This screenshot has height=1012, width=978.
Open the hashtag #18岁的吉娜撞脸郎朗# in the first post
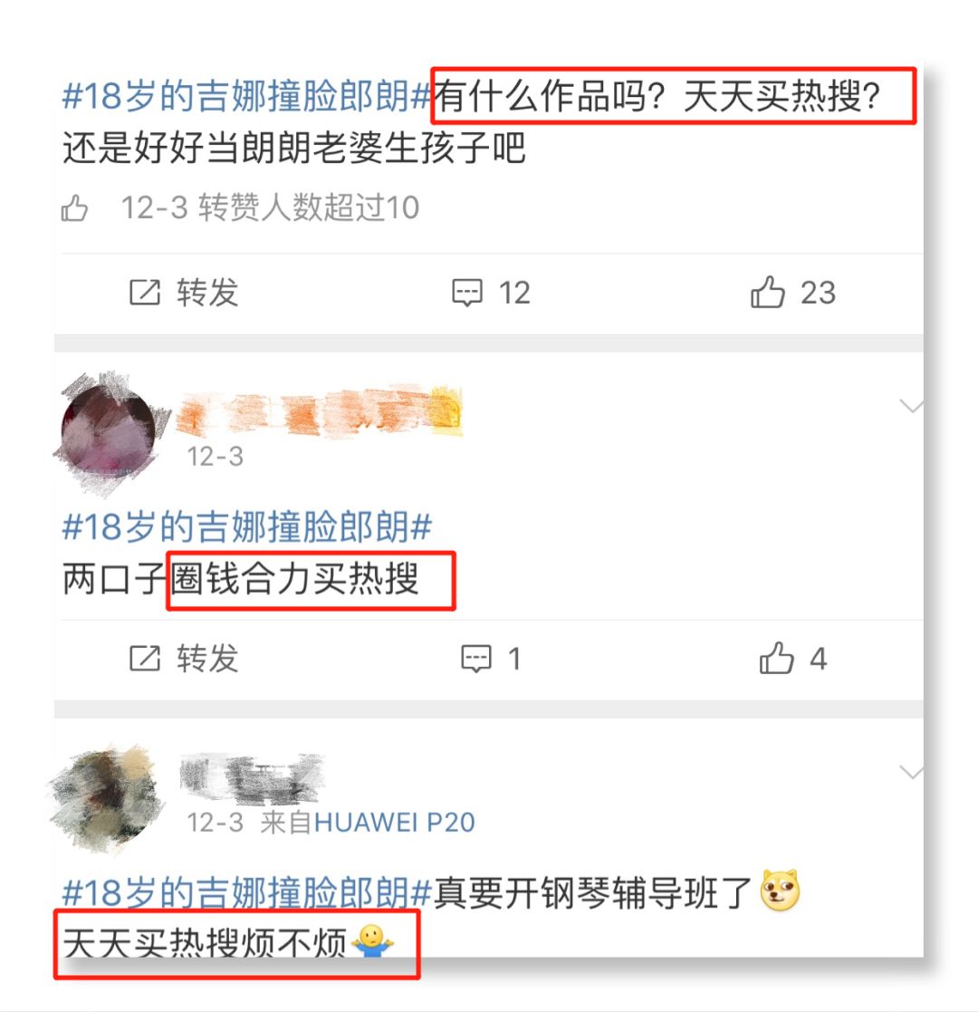247,96
